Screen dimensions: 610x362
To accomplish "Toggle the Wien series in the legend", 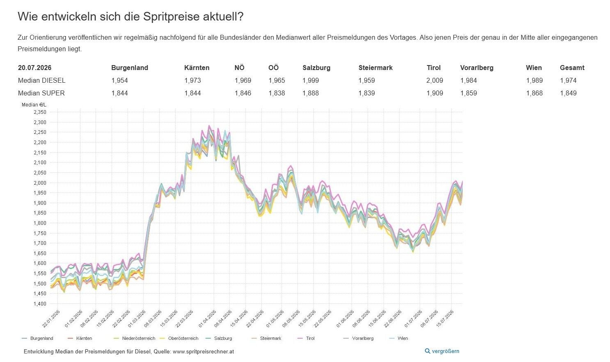I will (x=398, y=338).
